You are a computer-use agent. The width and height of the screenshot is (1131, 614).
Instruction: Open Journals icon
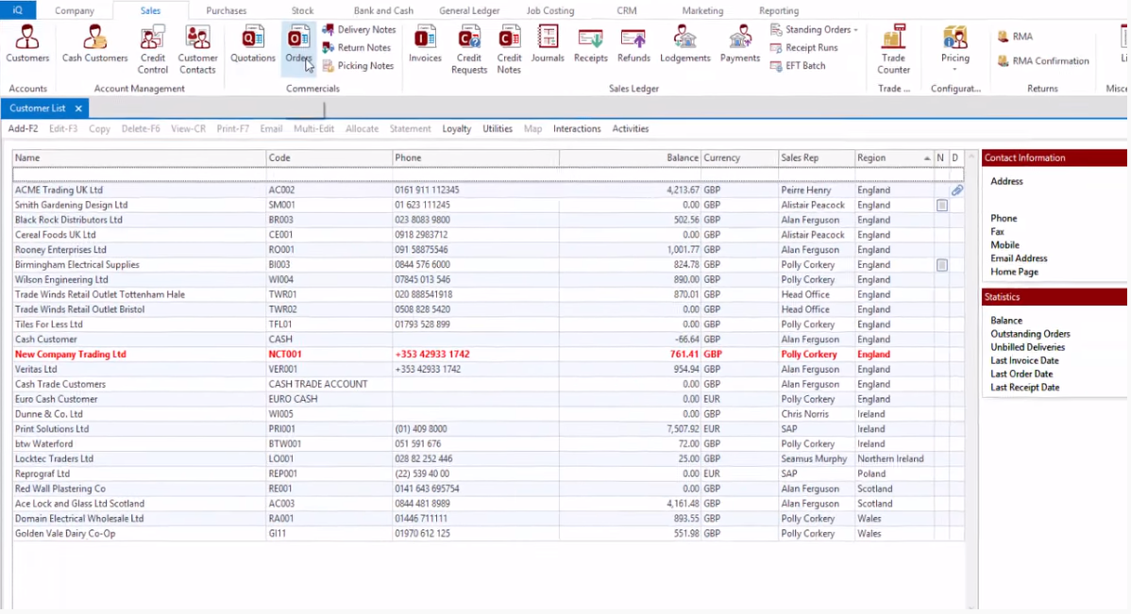click(x=548, y=44)
